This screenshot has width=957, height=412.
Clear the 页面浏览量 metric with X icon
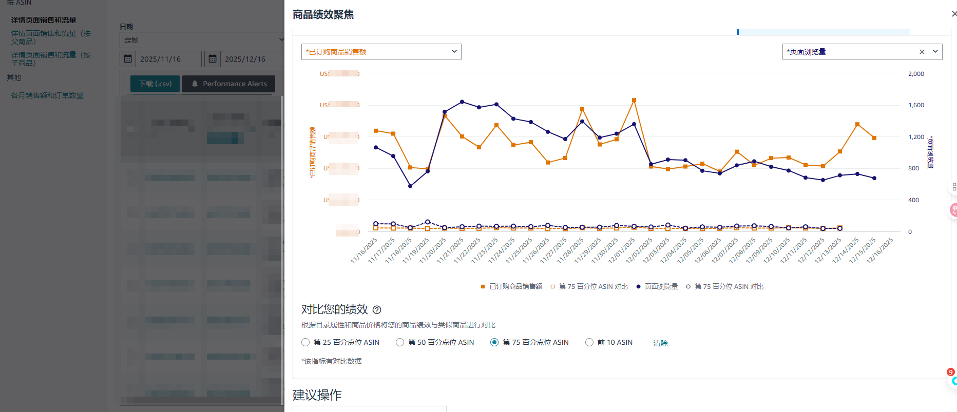[922, 52]
